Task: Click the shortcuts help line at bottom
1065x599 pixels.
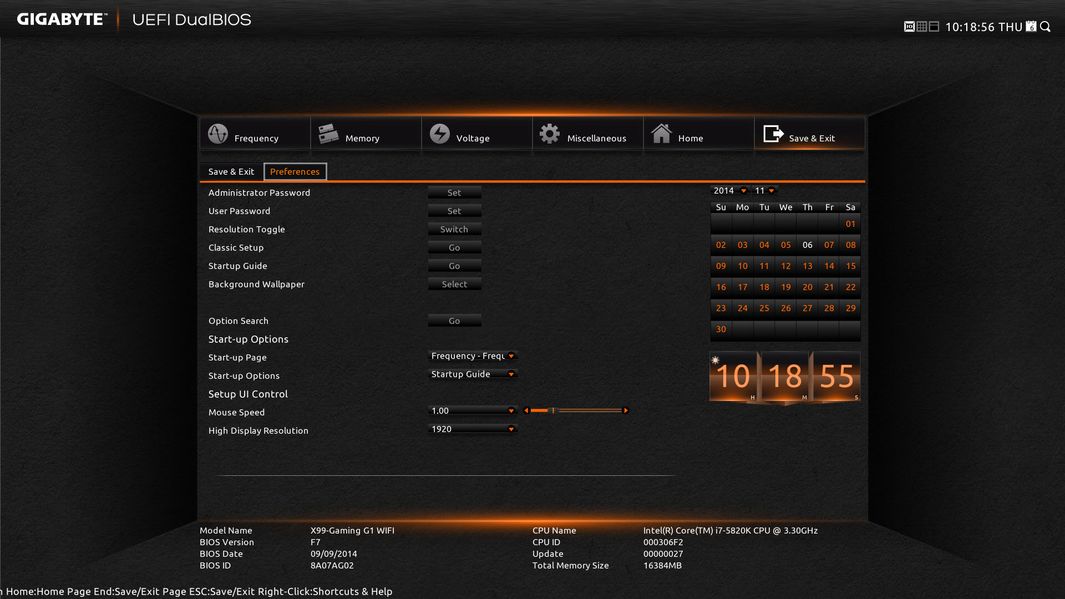Action: [197, 591]
